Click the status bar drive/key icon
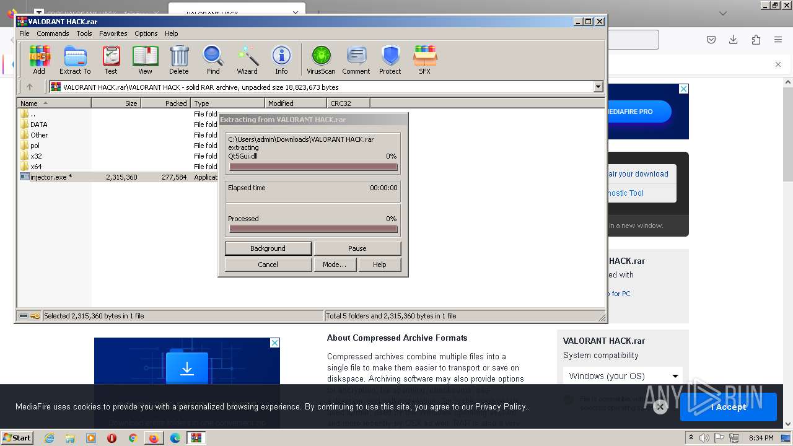Image resolution: width=793 pixels, height=446 pixels. 29,316
